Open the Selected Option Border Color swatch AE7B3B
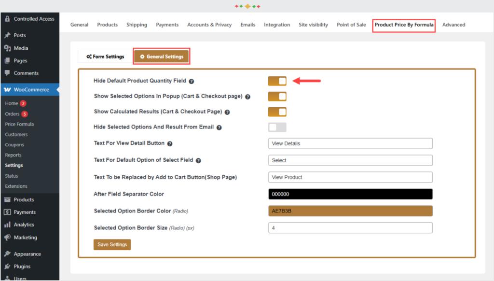 350,211
